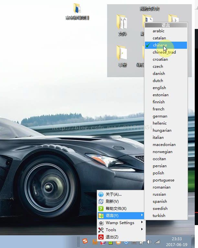This screenshot has height=248, width=198.
Task: Select hellenic language
Action: tap(166, 123)
